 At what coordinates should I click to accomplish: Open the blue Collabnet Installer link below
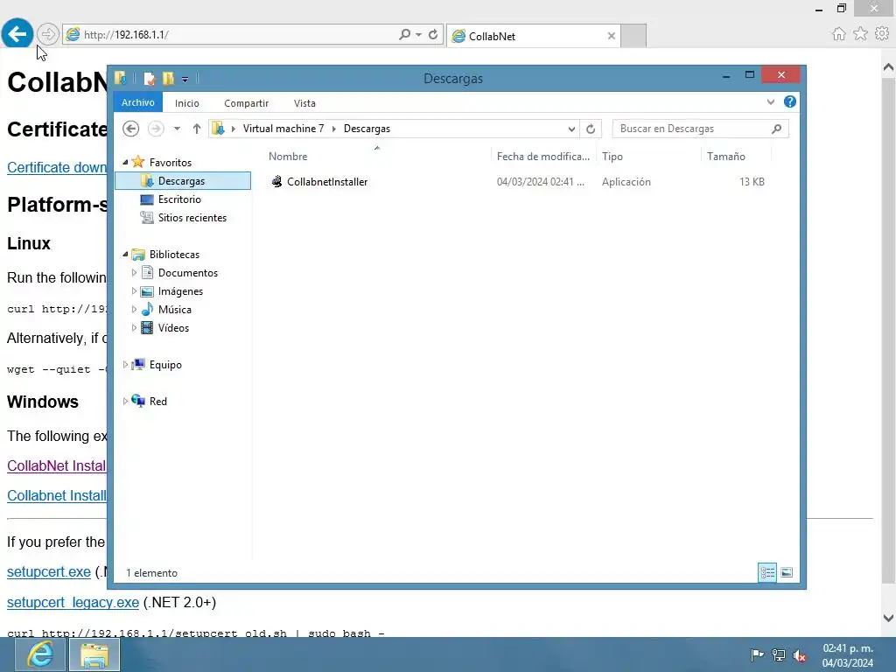click(57, 495)
